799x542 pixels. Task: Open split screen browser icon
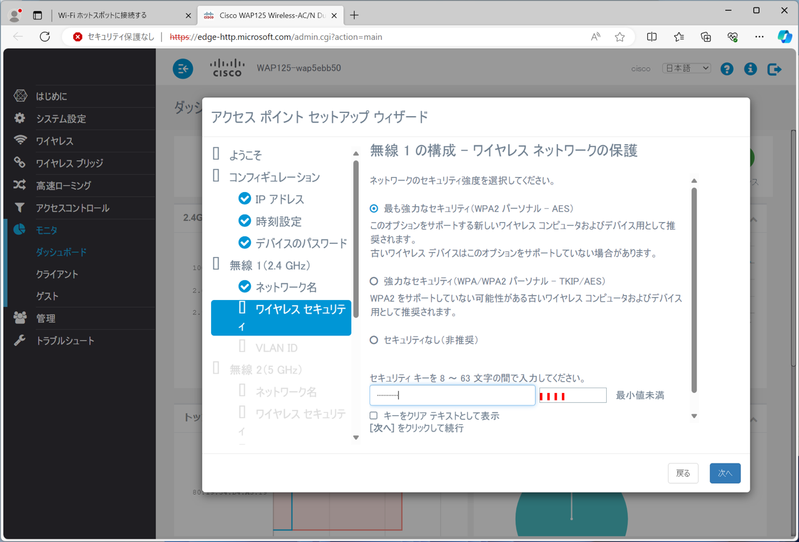652,37
